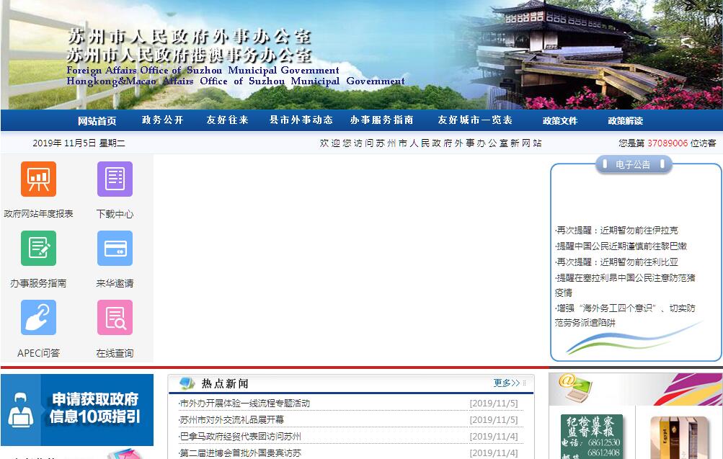Open notice 再次提醒：近期暂勿前往伊拉克
This screenshot has height=459, width=723.
pyautogui.click(x=616, y=231)
